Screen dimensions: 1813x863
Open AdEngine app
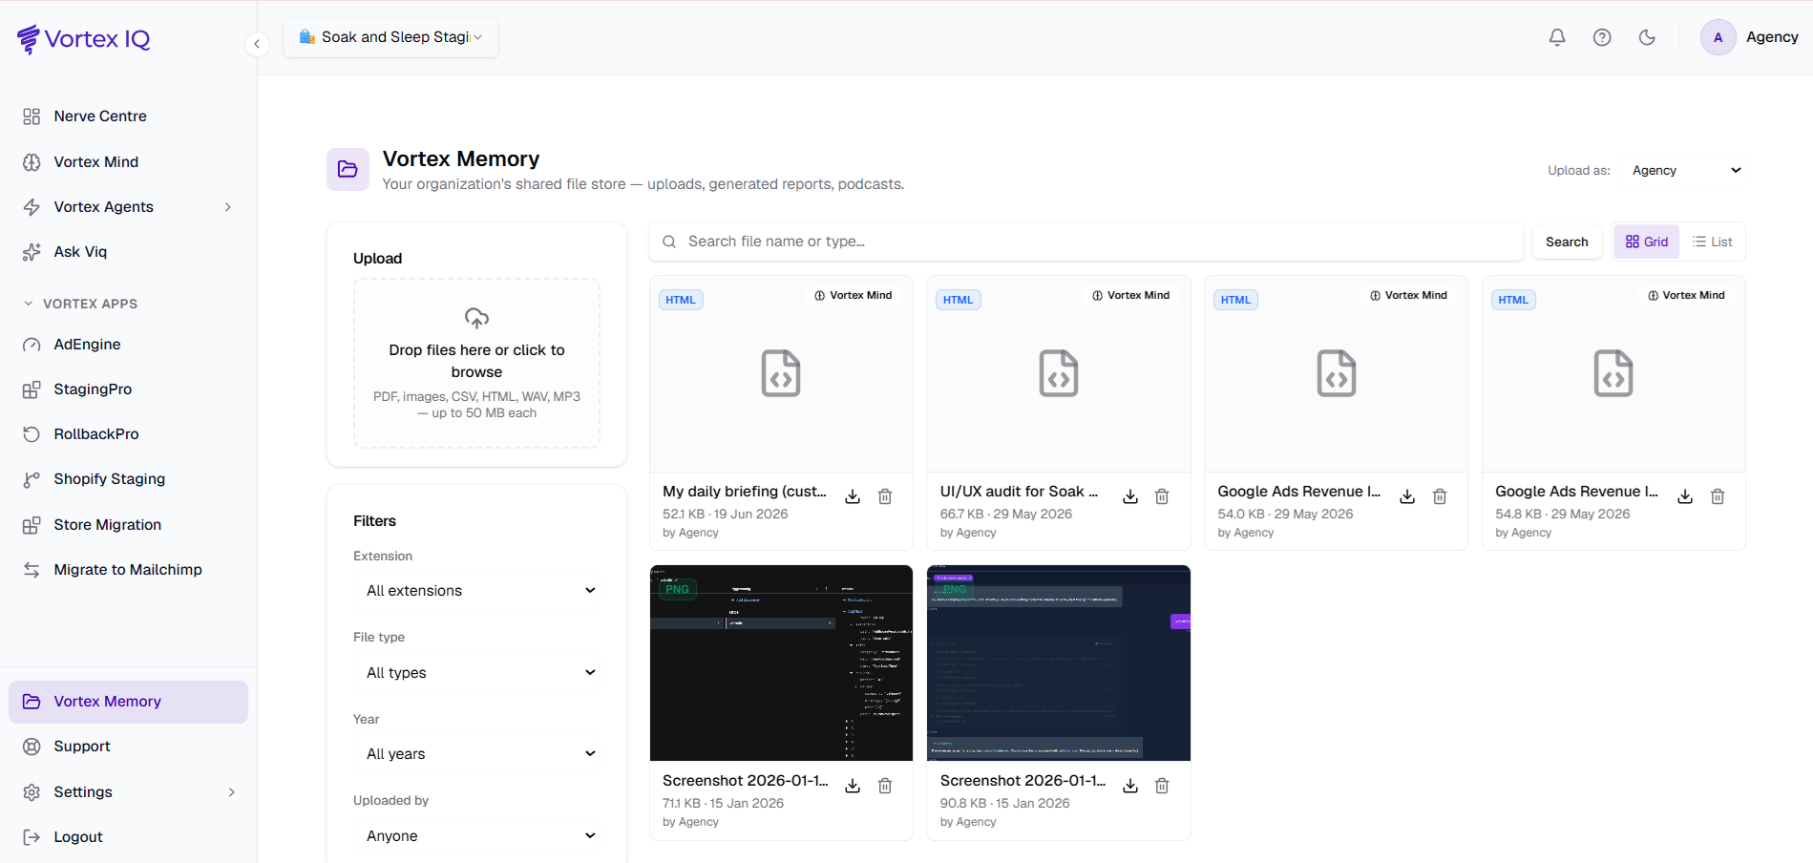click(x=129, y=345)
